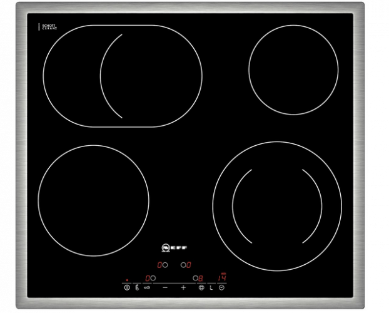Click the front right display showing 8
Image resolution: width=389 pixels, height=313 pixels.
pos(201,278)
